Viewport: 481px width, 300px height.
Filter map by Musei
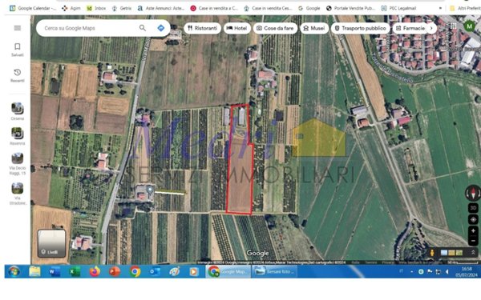point(314,28)
